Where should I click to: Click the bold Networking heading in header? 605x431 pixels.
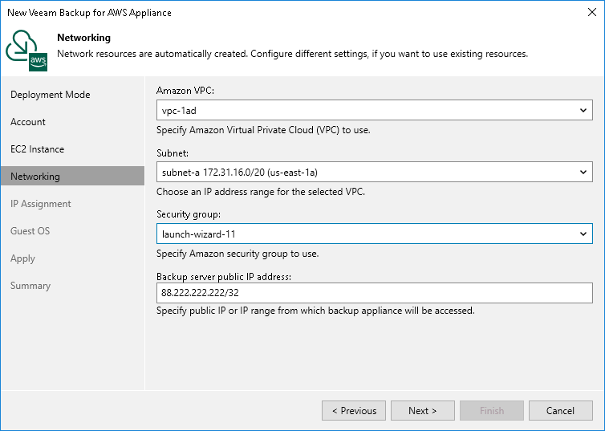[x=84, y=38]
